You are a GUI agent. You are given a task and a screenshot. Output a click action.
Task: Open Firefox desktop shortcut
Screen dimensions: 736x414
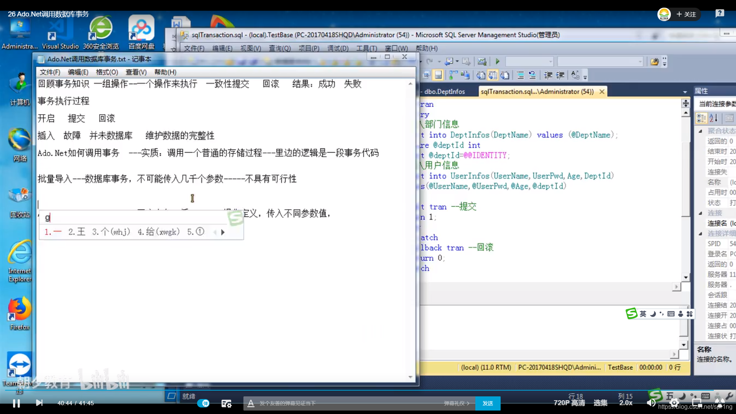(x=20, y=313)
